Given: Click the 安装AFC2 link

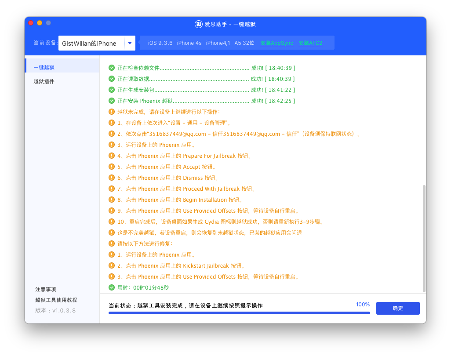Looking at the screenshot, I should (310, 43).
